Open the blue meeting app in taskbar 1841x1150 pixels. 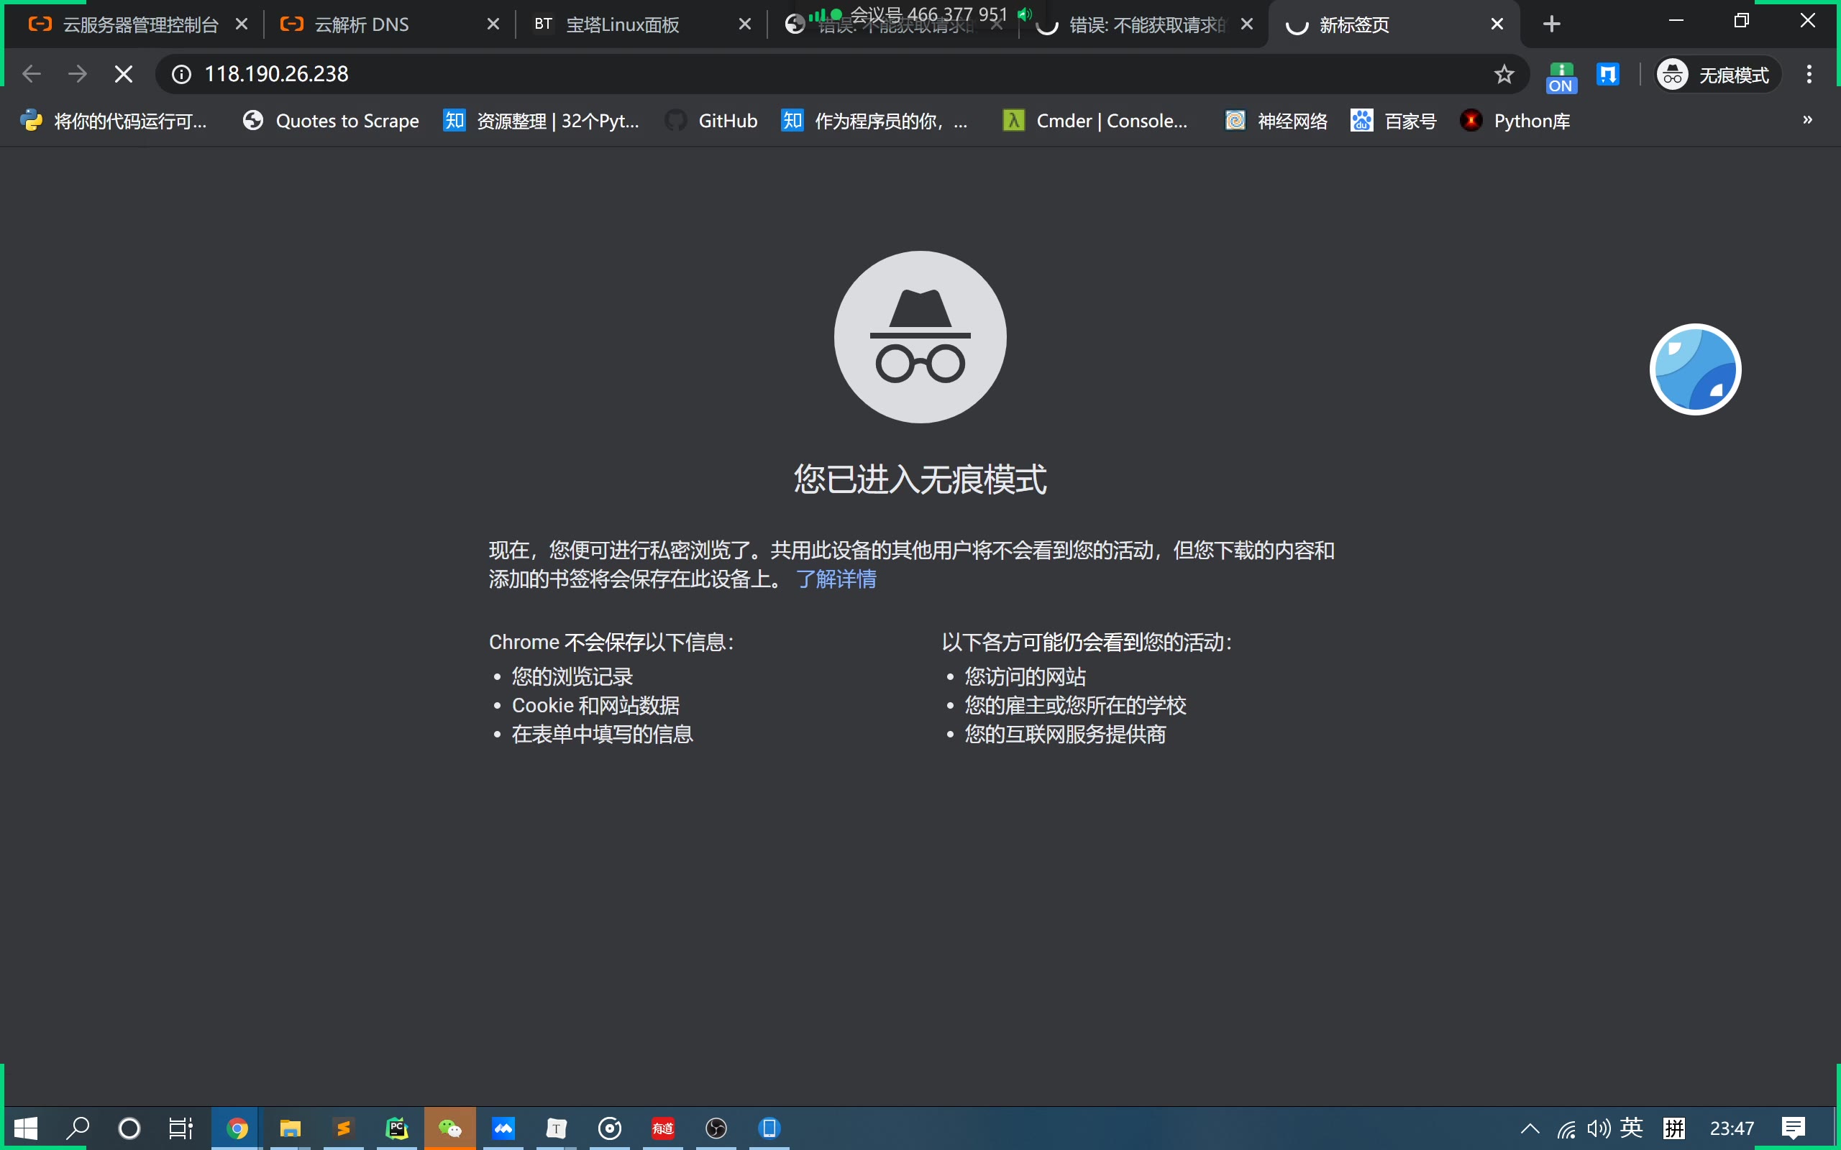point(503,1128)
